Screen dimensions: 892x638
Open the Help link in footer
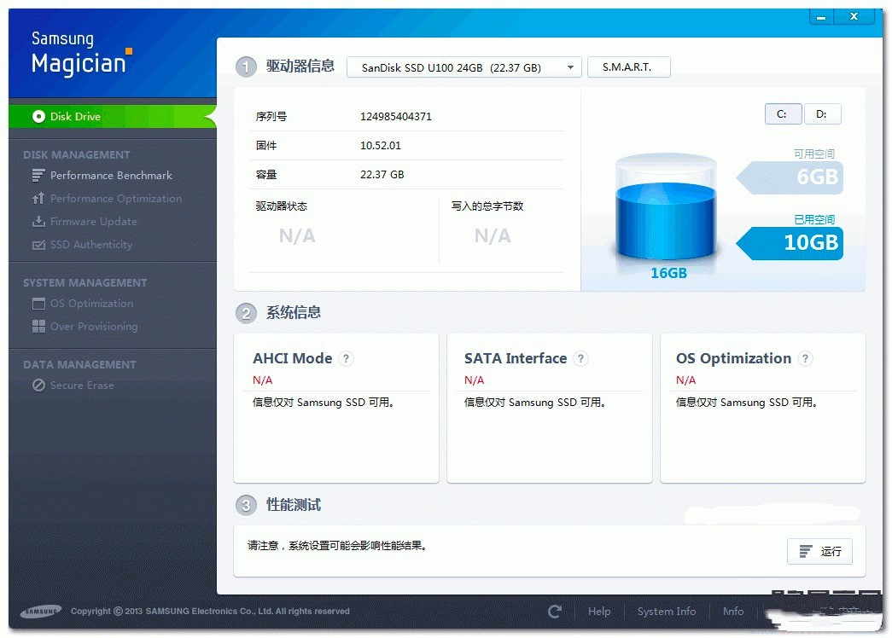(x=599, y=612)
